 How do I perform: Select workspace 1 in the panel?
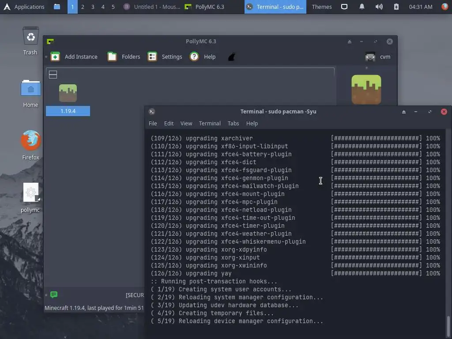(x=72, y=7)
